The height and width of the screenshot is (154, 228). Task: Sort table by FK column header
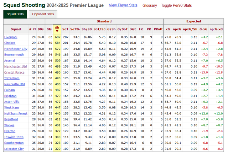(141, 29)
